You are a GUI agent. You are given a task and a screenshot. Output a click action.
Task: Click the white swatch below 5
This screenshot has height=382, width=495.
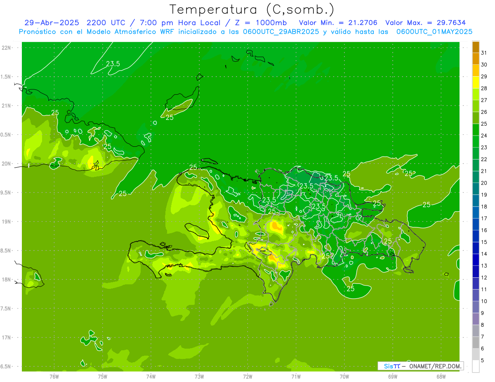click(x=476, y=366)
